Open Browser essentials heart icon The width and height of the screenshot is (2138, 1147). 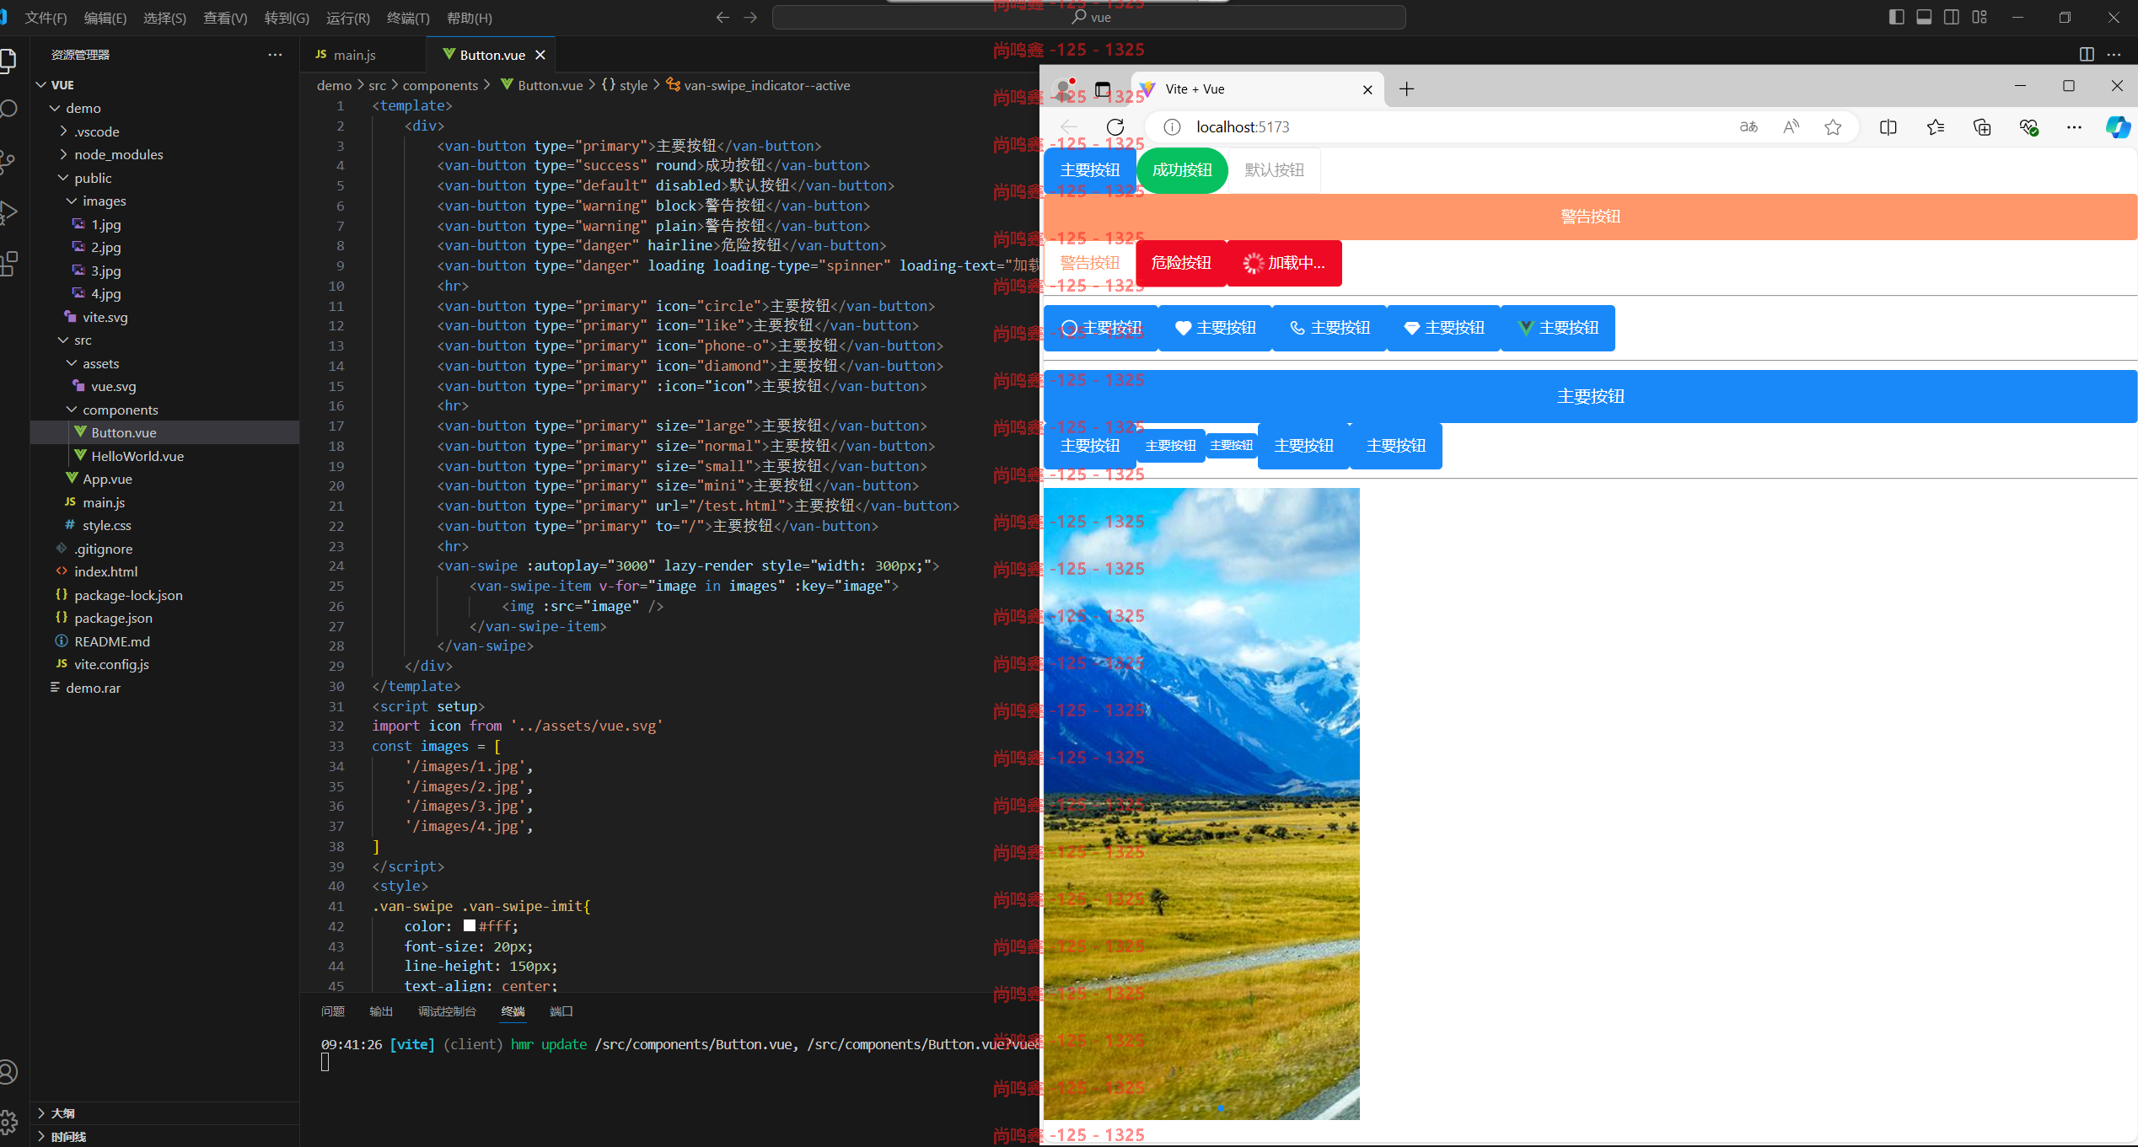[2028, 127]
